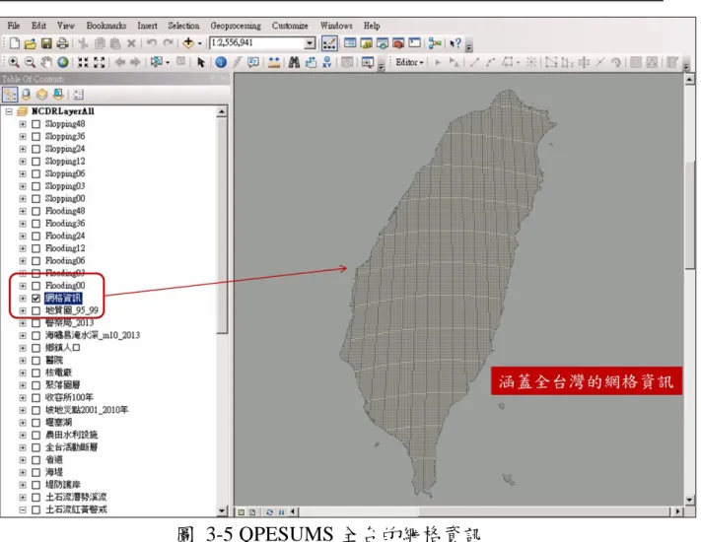Image resolution: width=701 pixels, height=542 pixels.
Task: Expand the Flooding00 layer
Action: [x=23, y=286]
